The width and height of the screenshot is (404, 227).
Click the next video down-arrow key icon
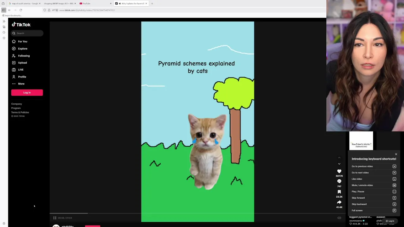[394, 172]
